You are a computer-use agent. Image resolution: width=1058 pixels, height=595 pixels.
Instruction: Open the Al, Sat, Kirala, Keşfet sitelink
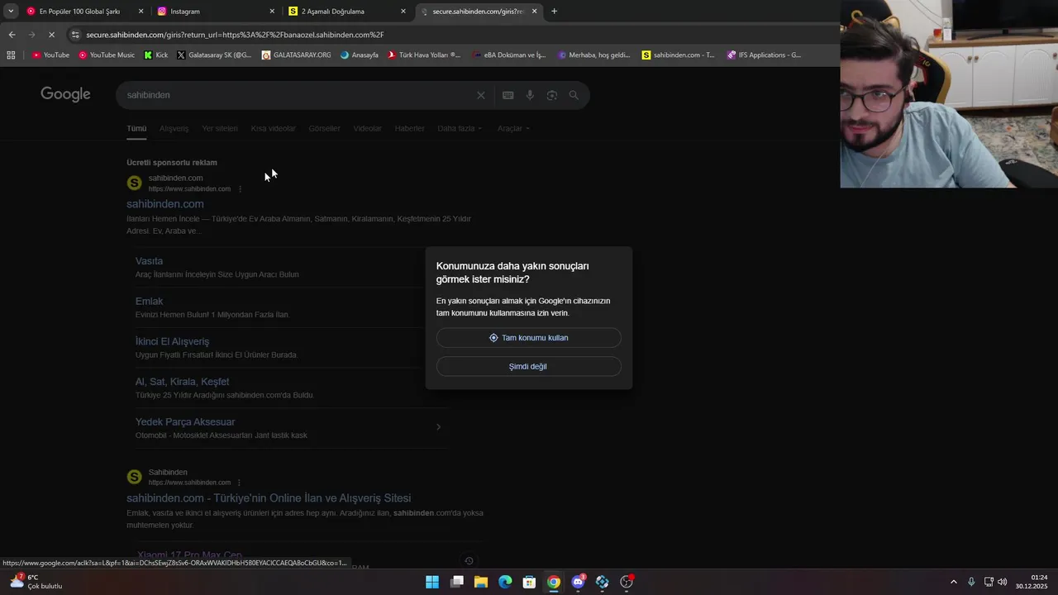182,381
